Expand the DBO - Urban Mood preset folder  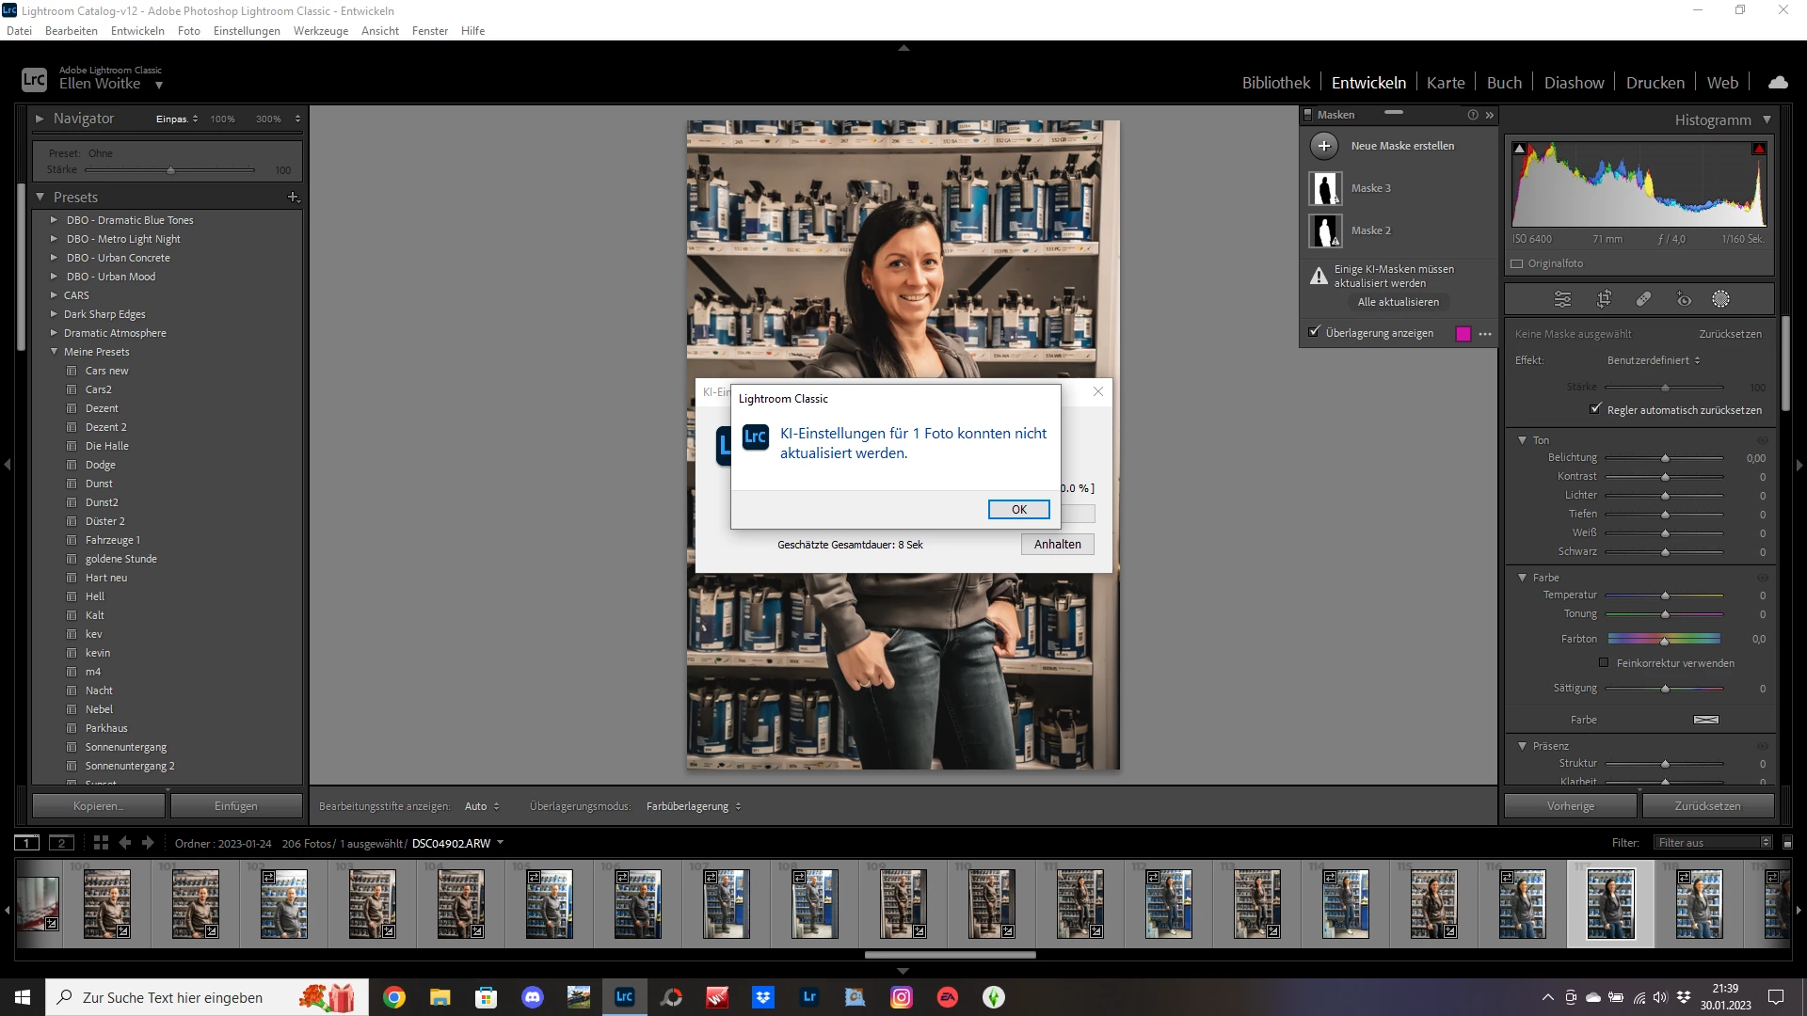click(54, 277)
